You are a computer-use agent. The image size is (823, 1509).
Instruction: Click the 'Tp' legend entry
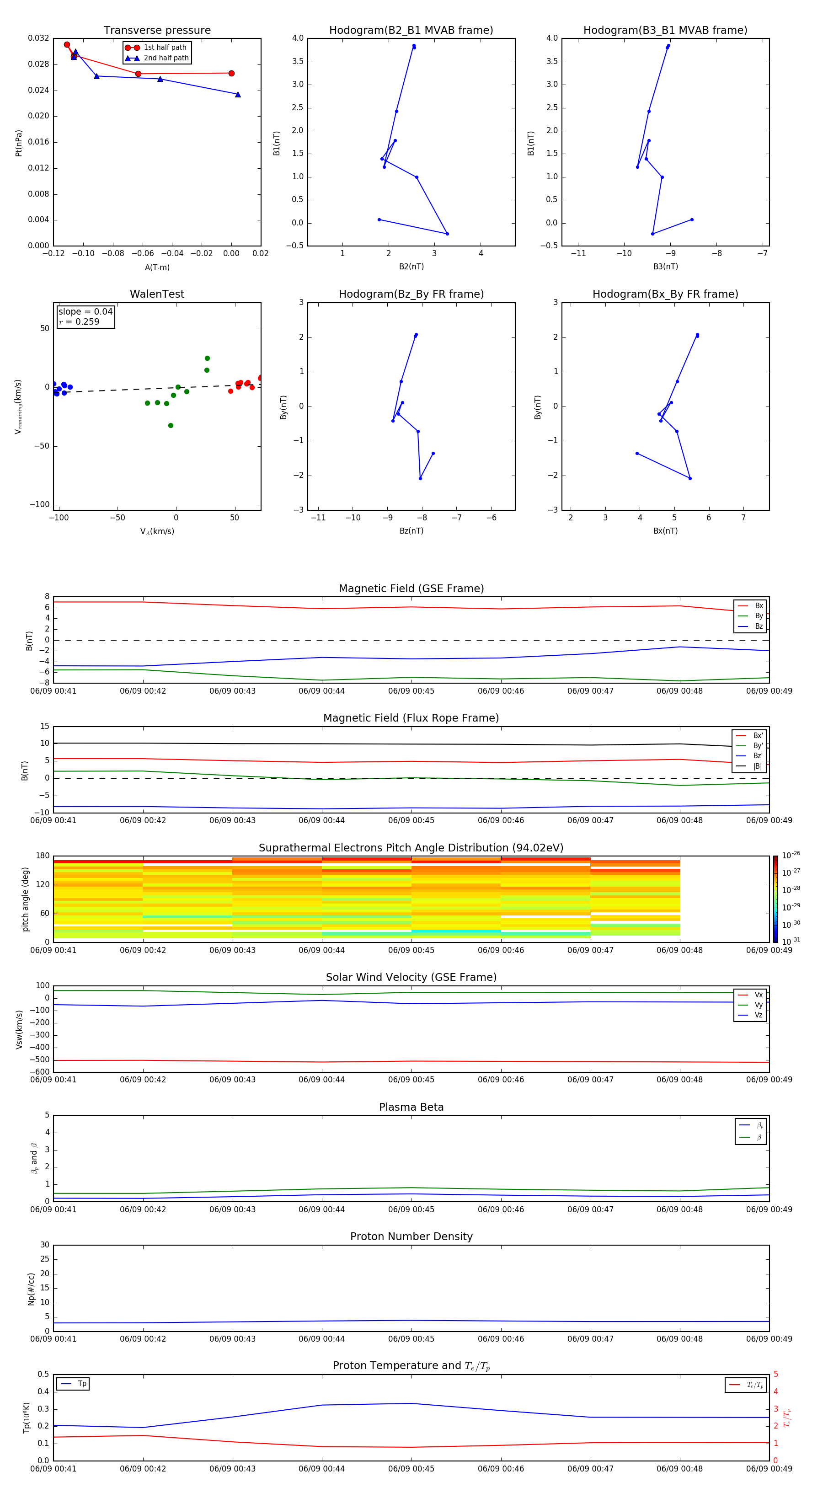[x=73, y=1384]
